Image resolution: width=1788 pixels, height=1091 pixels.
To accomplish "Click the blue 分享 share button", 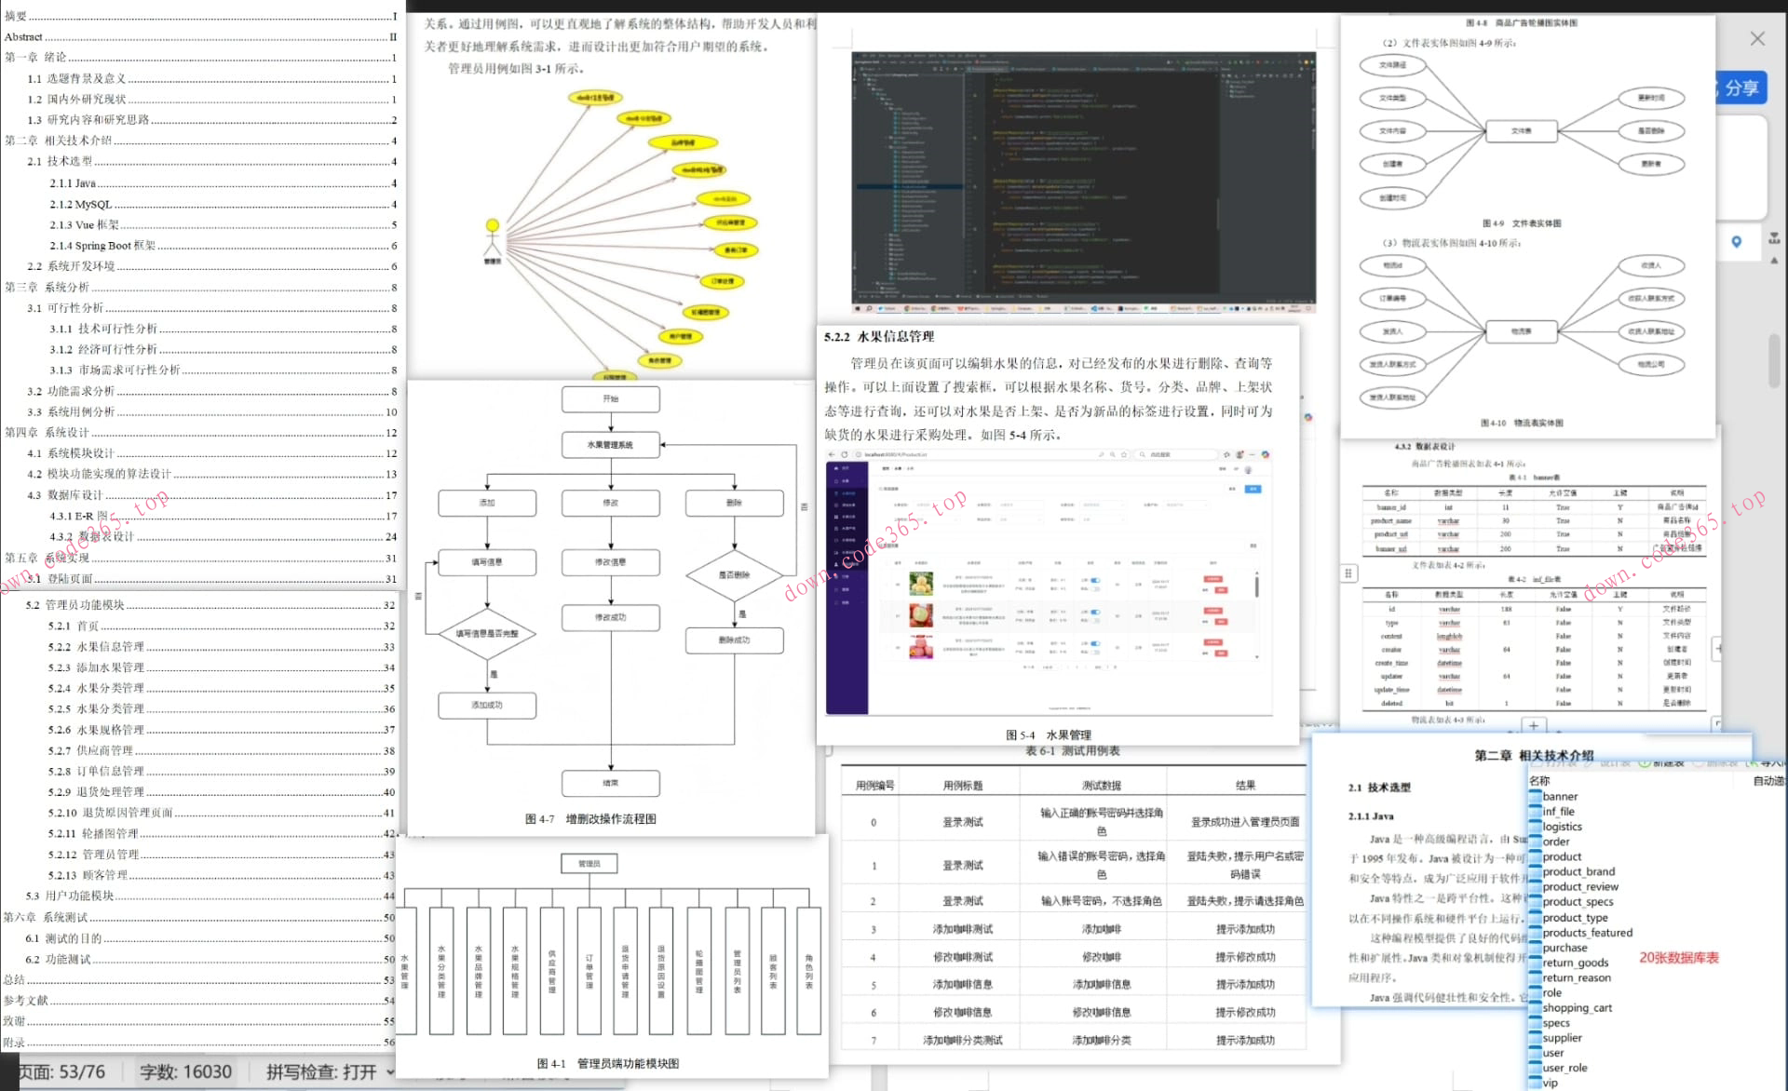I will click(x=1740, y=88).
